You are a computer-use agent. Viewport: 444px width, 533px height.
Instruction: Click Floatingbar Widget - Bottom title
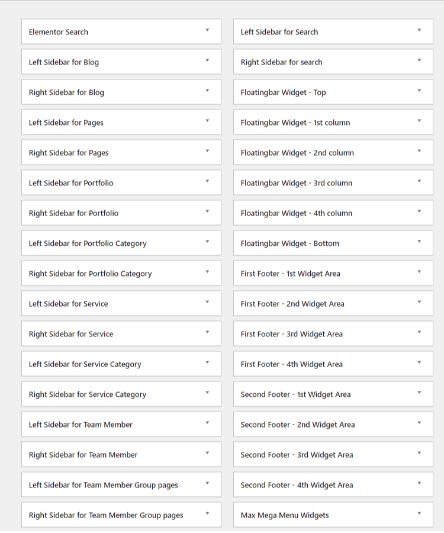(289, 243)
